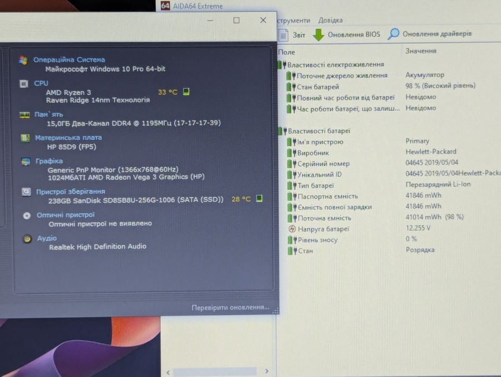Screen dimensions: 501x377
Task: Click the Оновлення драйверів toolbar button
Action: (x=430, y=34)
